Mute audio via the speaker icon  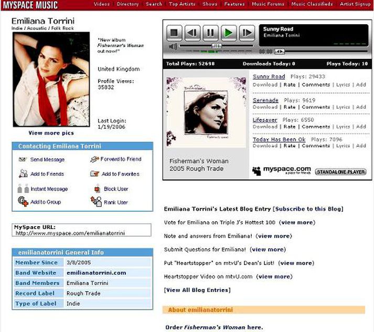(173, 46)
